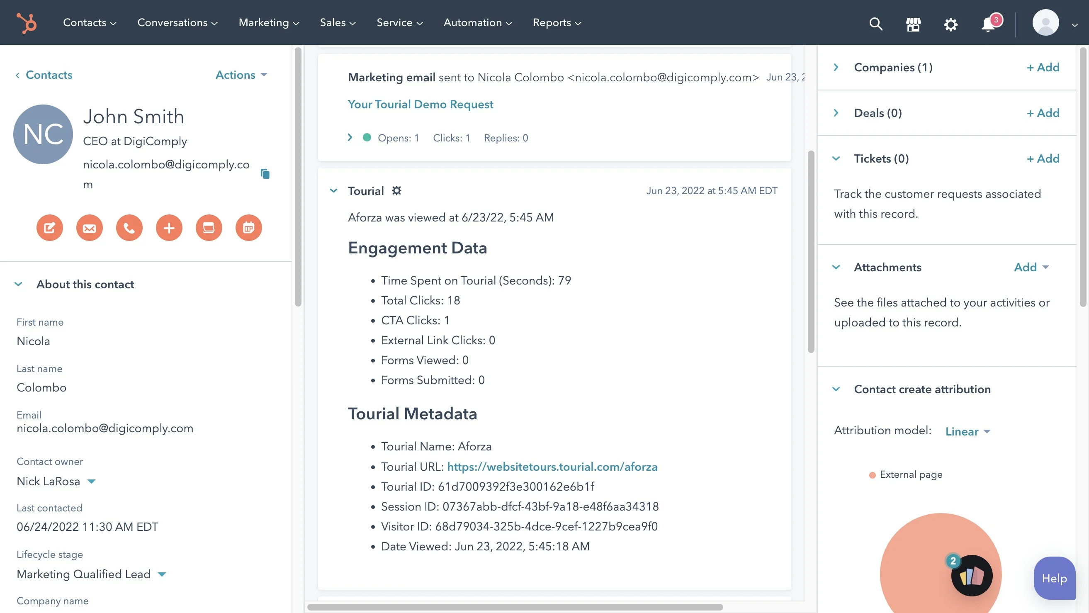Viewport: 1089px width, 613px height.
Task: Click the middle timeline vertical scrollbar
Action: tap(811, 251)
